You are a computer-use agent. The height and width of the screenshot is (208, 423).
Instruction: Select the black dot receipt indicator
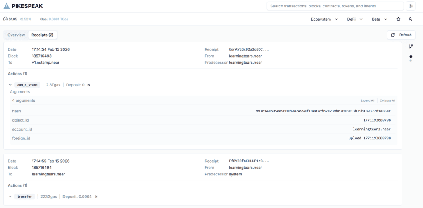411,56
